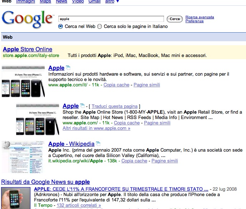Click the Wikipedia page thumbnail
Viewport: 246px width, 209px height.
pos(23,157)
